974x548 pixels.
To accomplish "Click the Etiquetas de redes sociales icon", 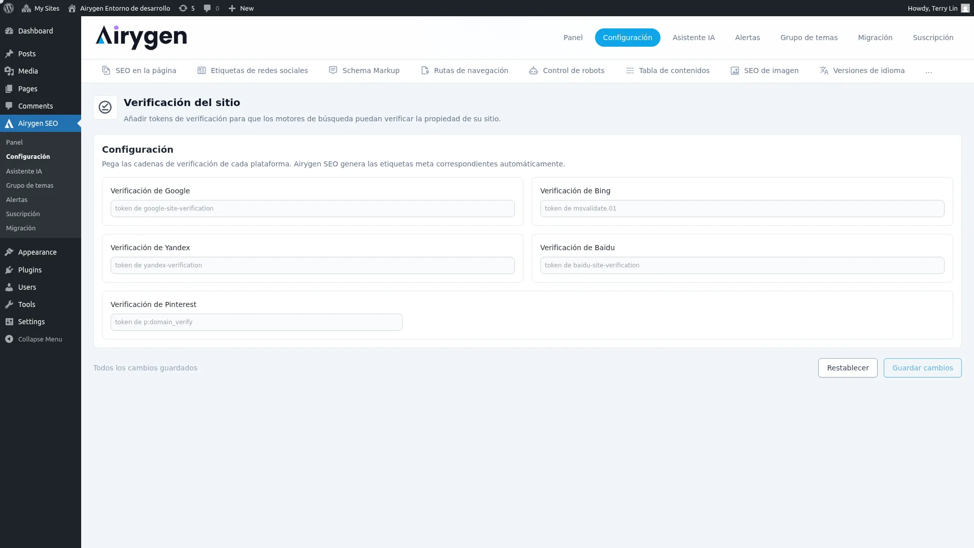I will pyautogui.click(x=201, y=71).
